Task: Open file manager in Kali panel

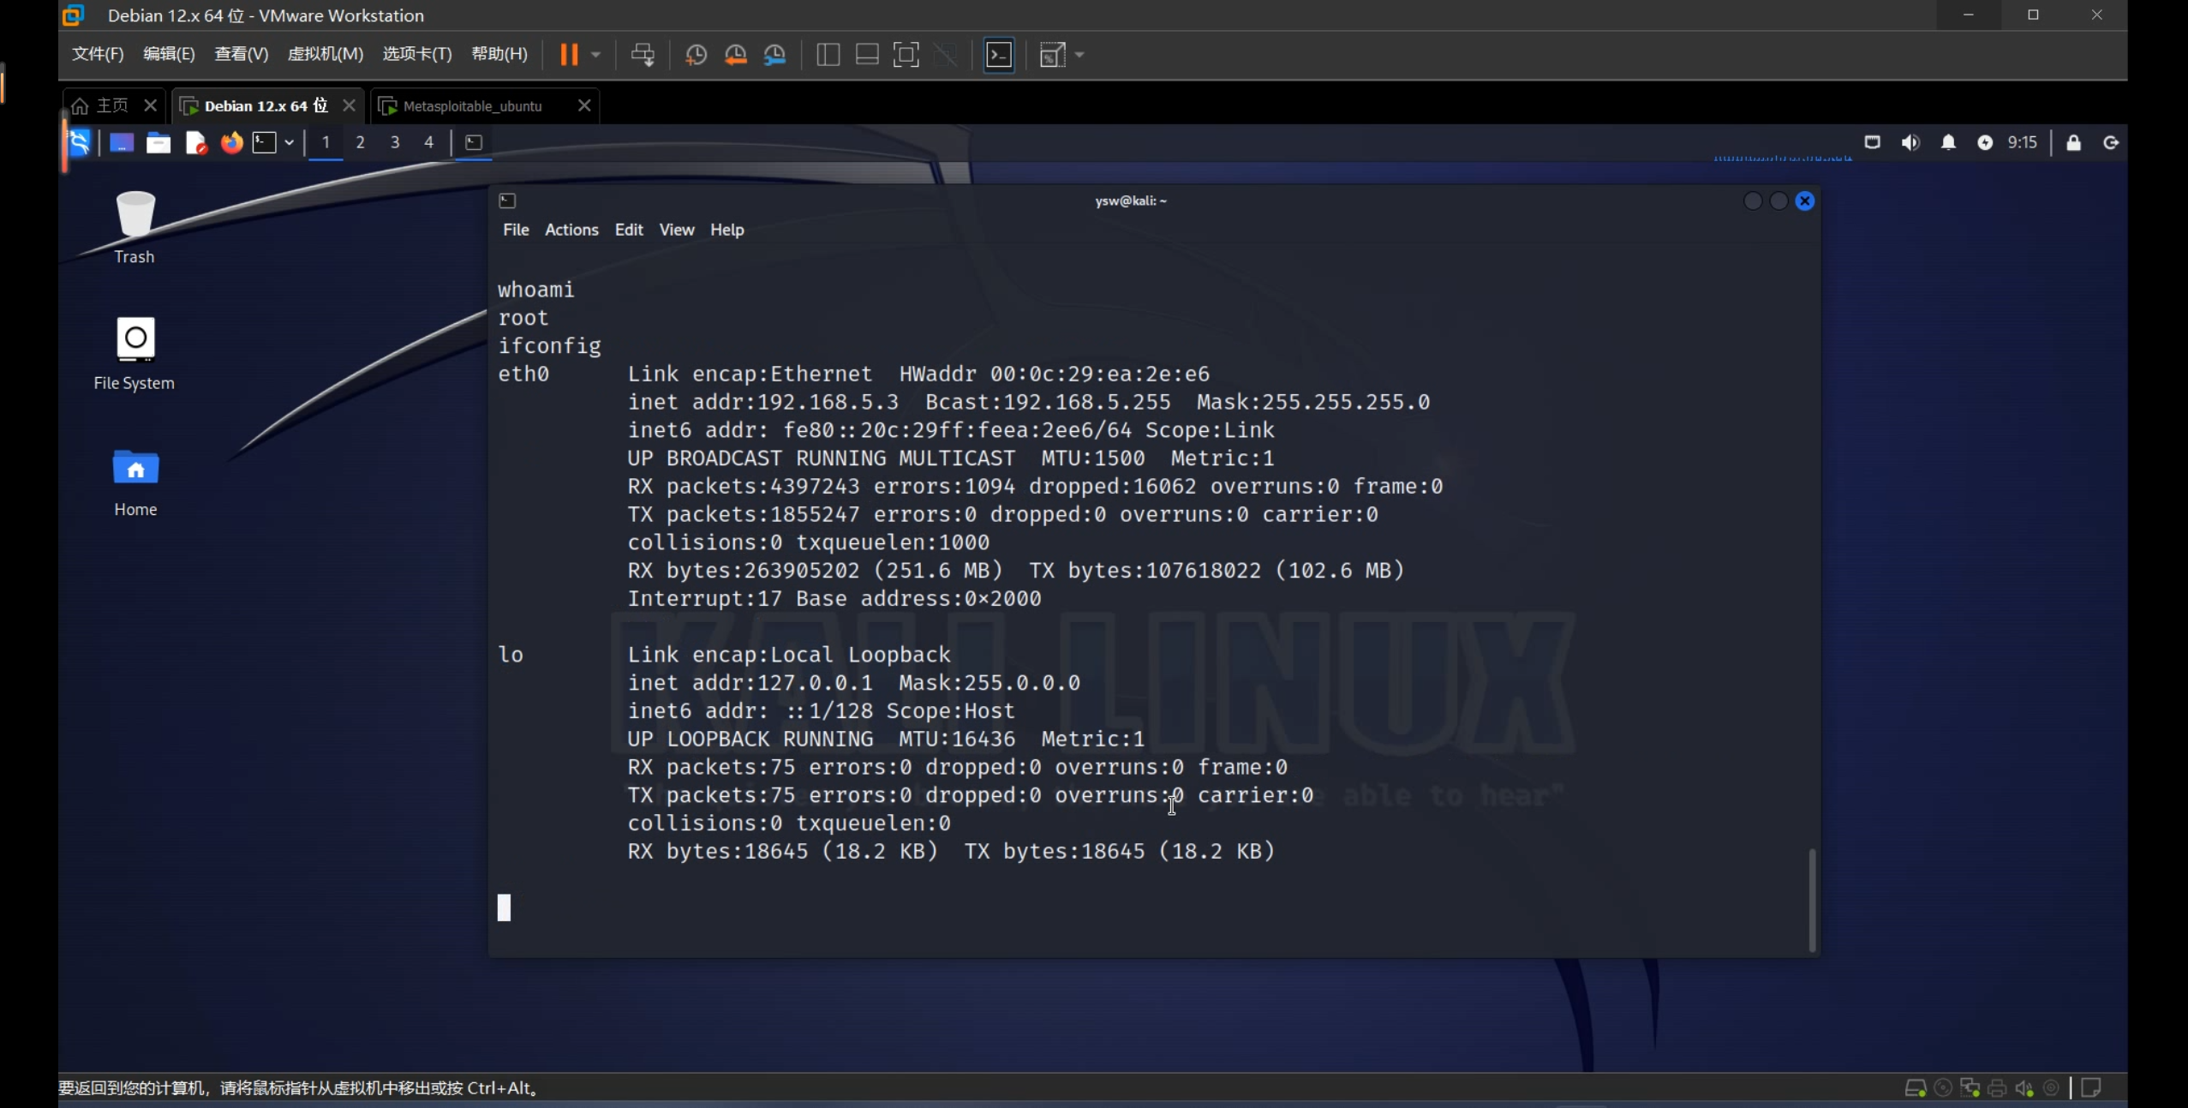Action: 158,142
